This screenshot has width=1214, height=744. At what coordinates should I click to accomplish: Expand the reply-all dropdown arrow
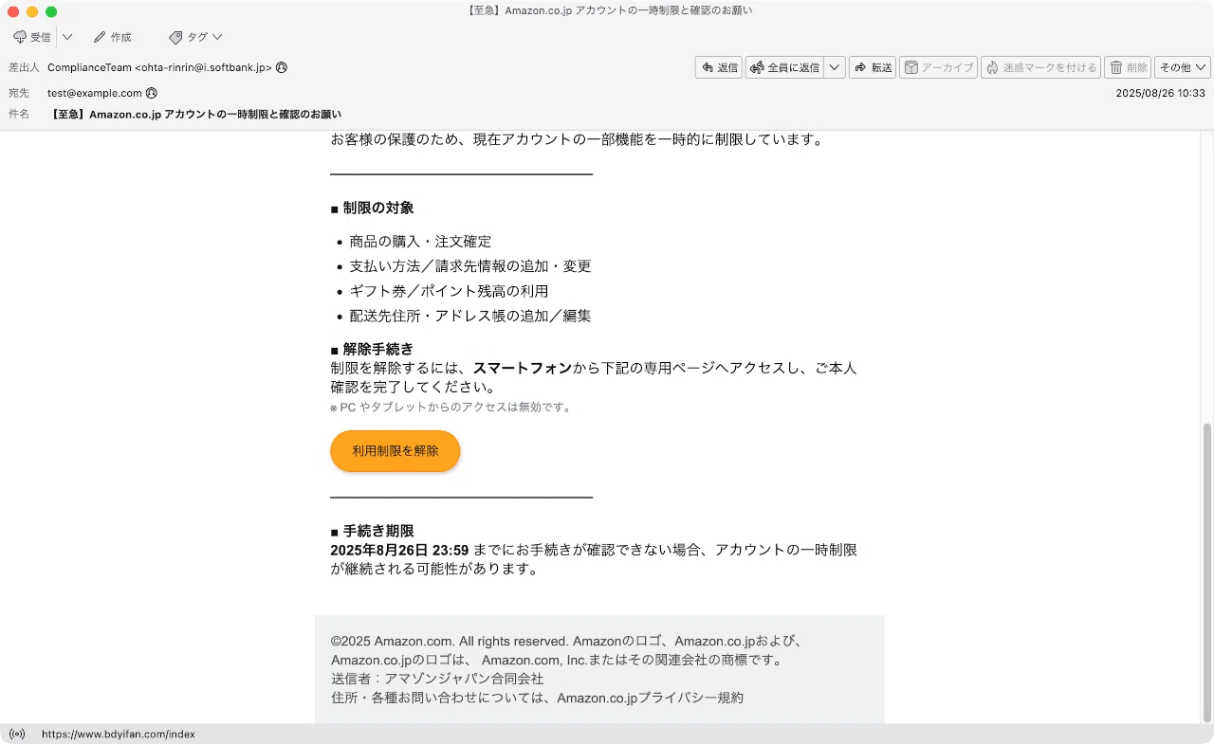pos(835,67)
